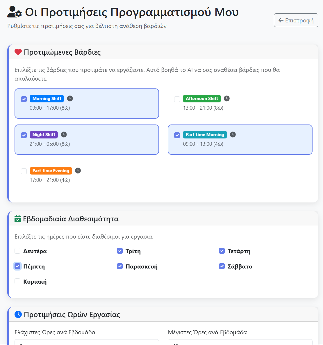Click clock icon beside Morning Shift badge

coord(70,99)
